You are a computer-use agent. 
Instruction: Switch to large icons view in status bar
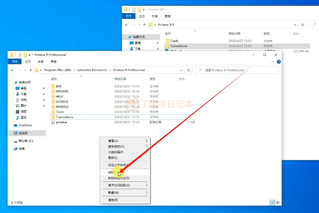(278, 203)
